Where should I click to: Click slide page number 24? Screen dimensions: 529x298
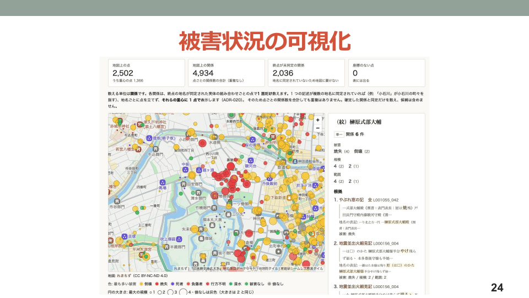(x=497, y=288)
